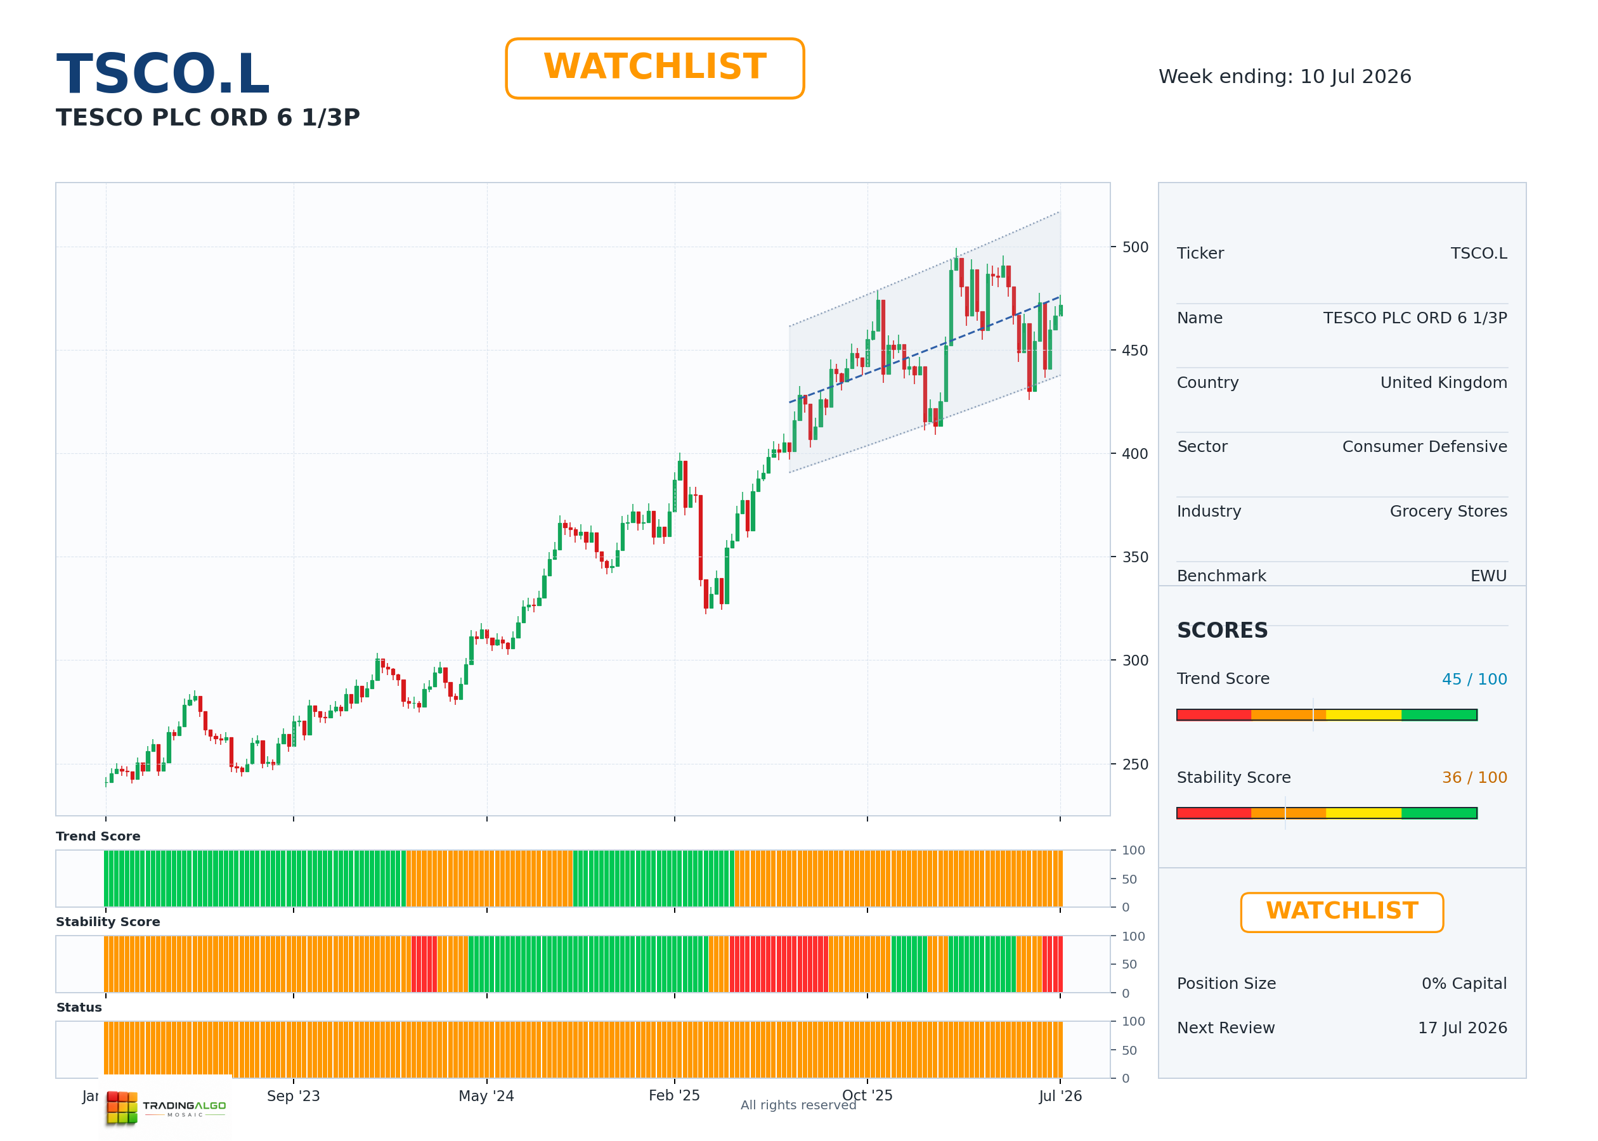
Task: Click the 'All rights reserved' footer text
Action: pos(798,1105)
